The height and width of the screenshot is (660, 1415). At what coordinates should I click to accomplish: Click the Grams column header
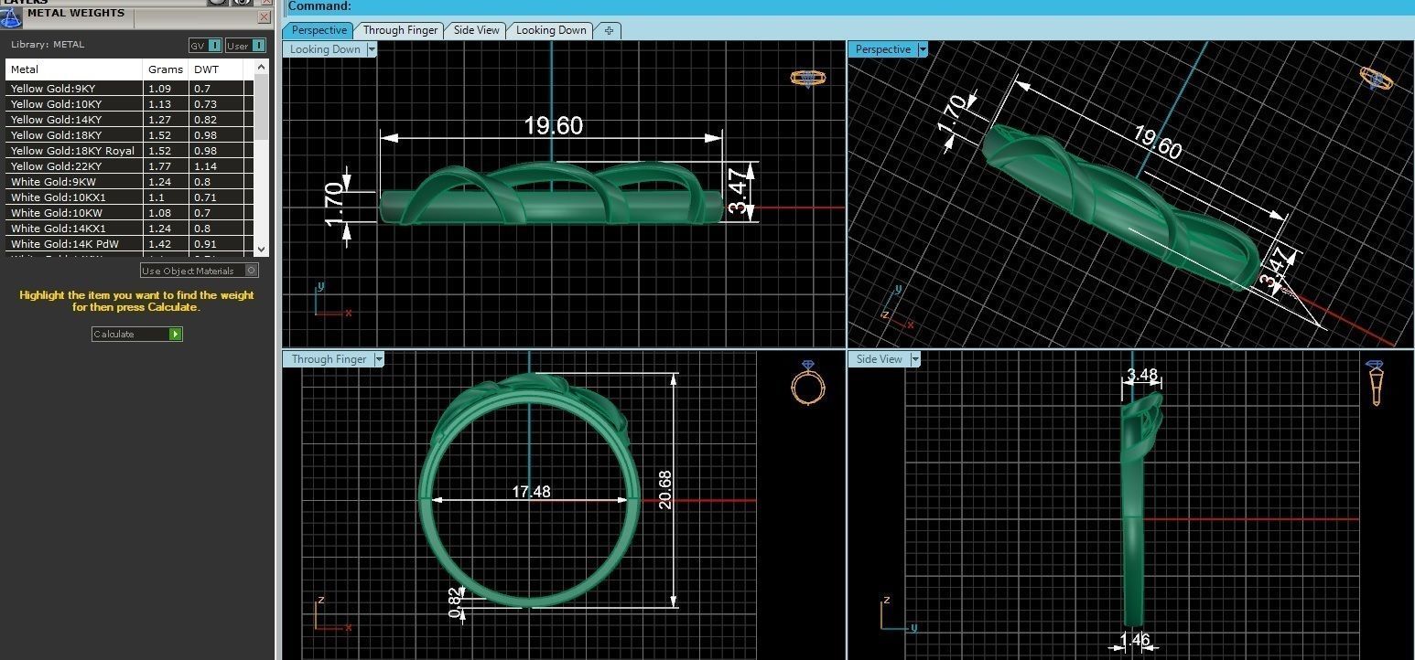[x=166, y=69]
